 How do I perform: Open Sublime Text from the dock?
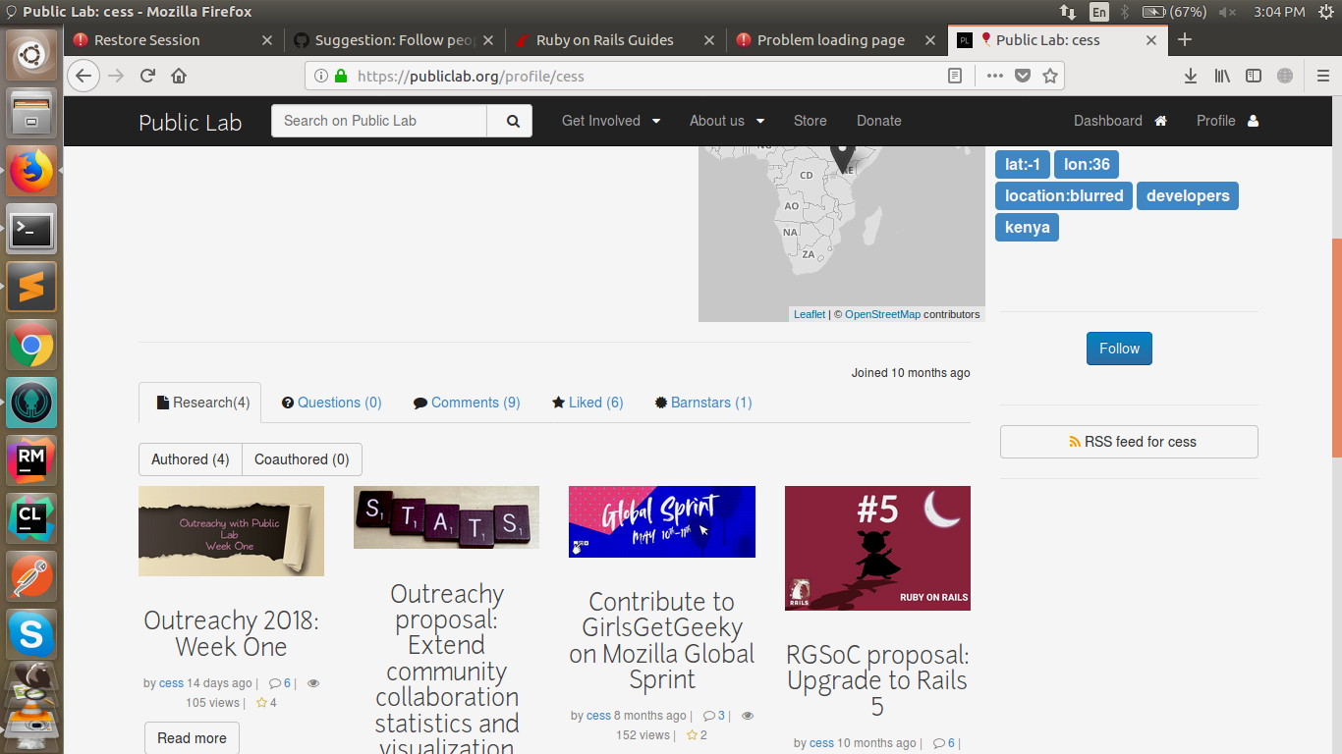pyautogui.click(x=31, y=288)
